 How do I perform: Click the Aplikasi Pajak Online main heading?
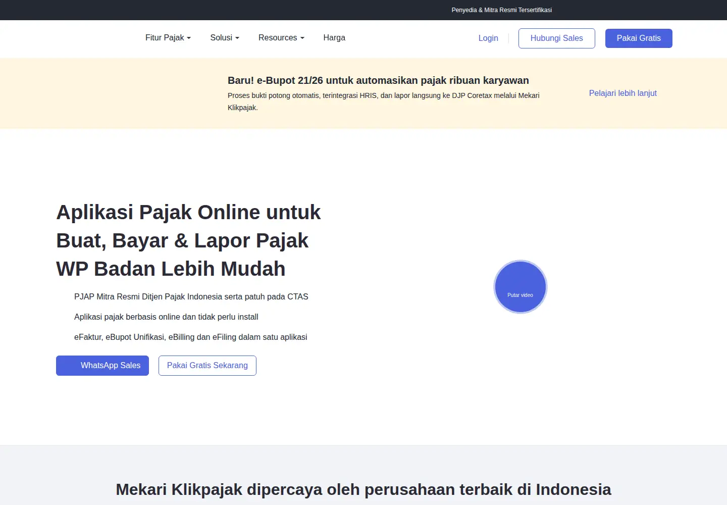188,240
